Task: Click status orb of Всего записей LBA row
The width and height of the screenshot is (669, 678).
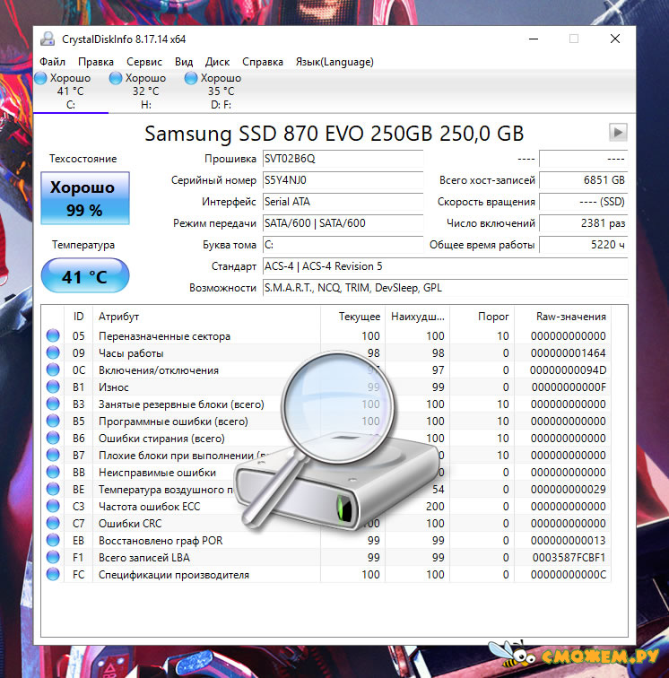Action: [53, 557]
